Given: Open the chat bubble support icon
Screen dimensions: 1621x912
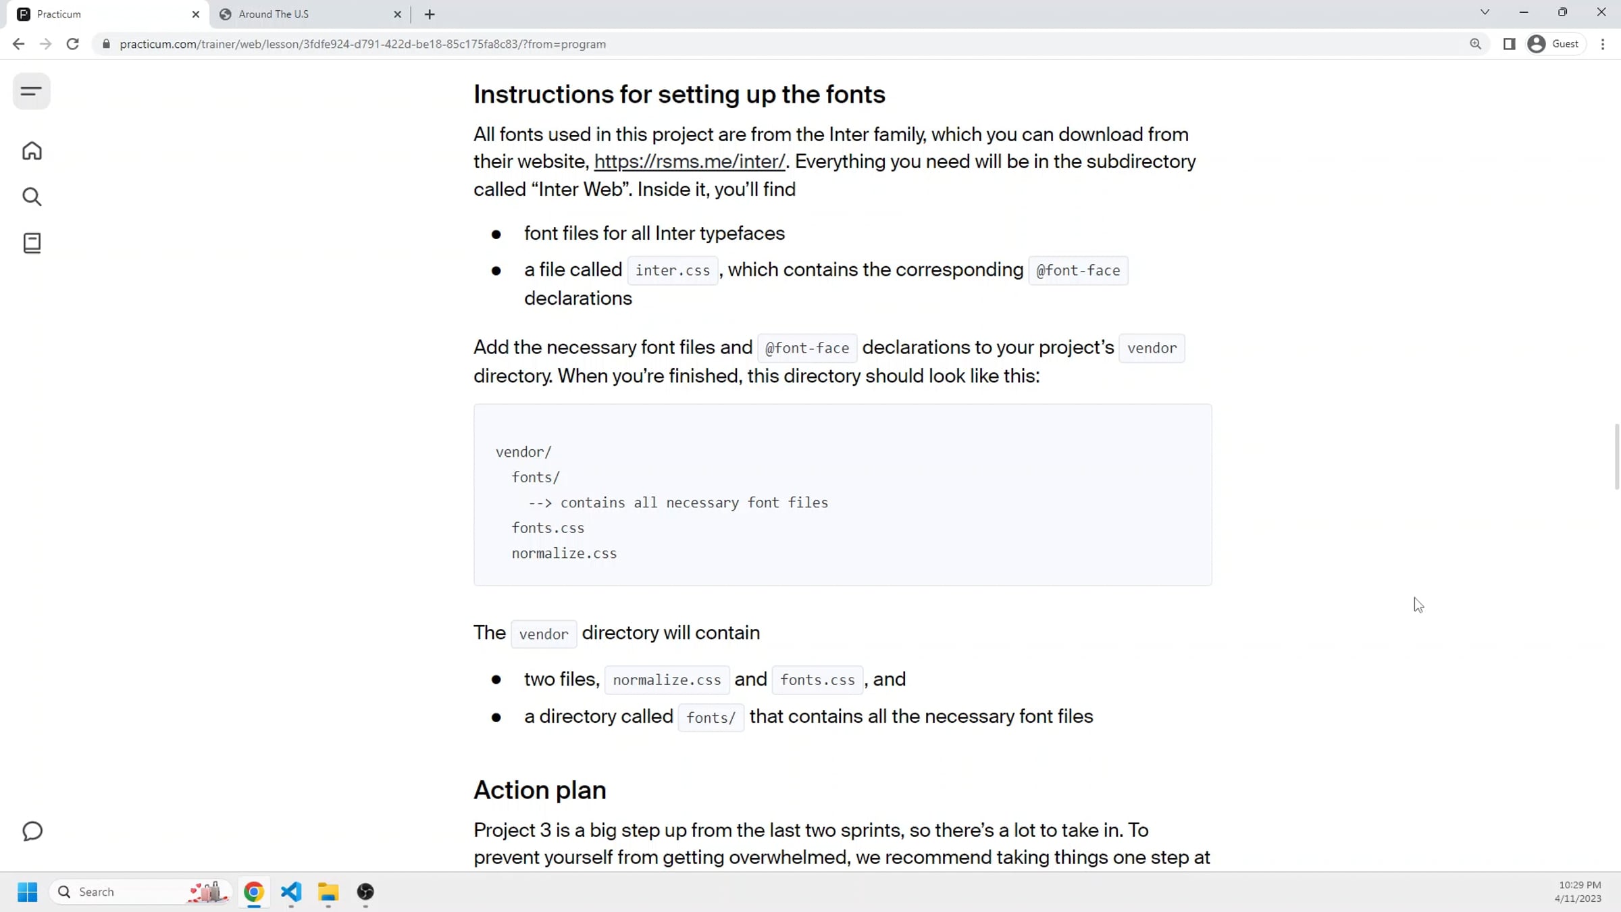Looking at the screenshot, I should [32, 831].
